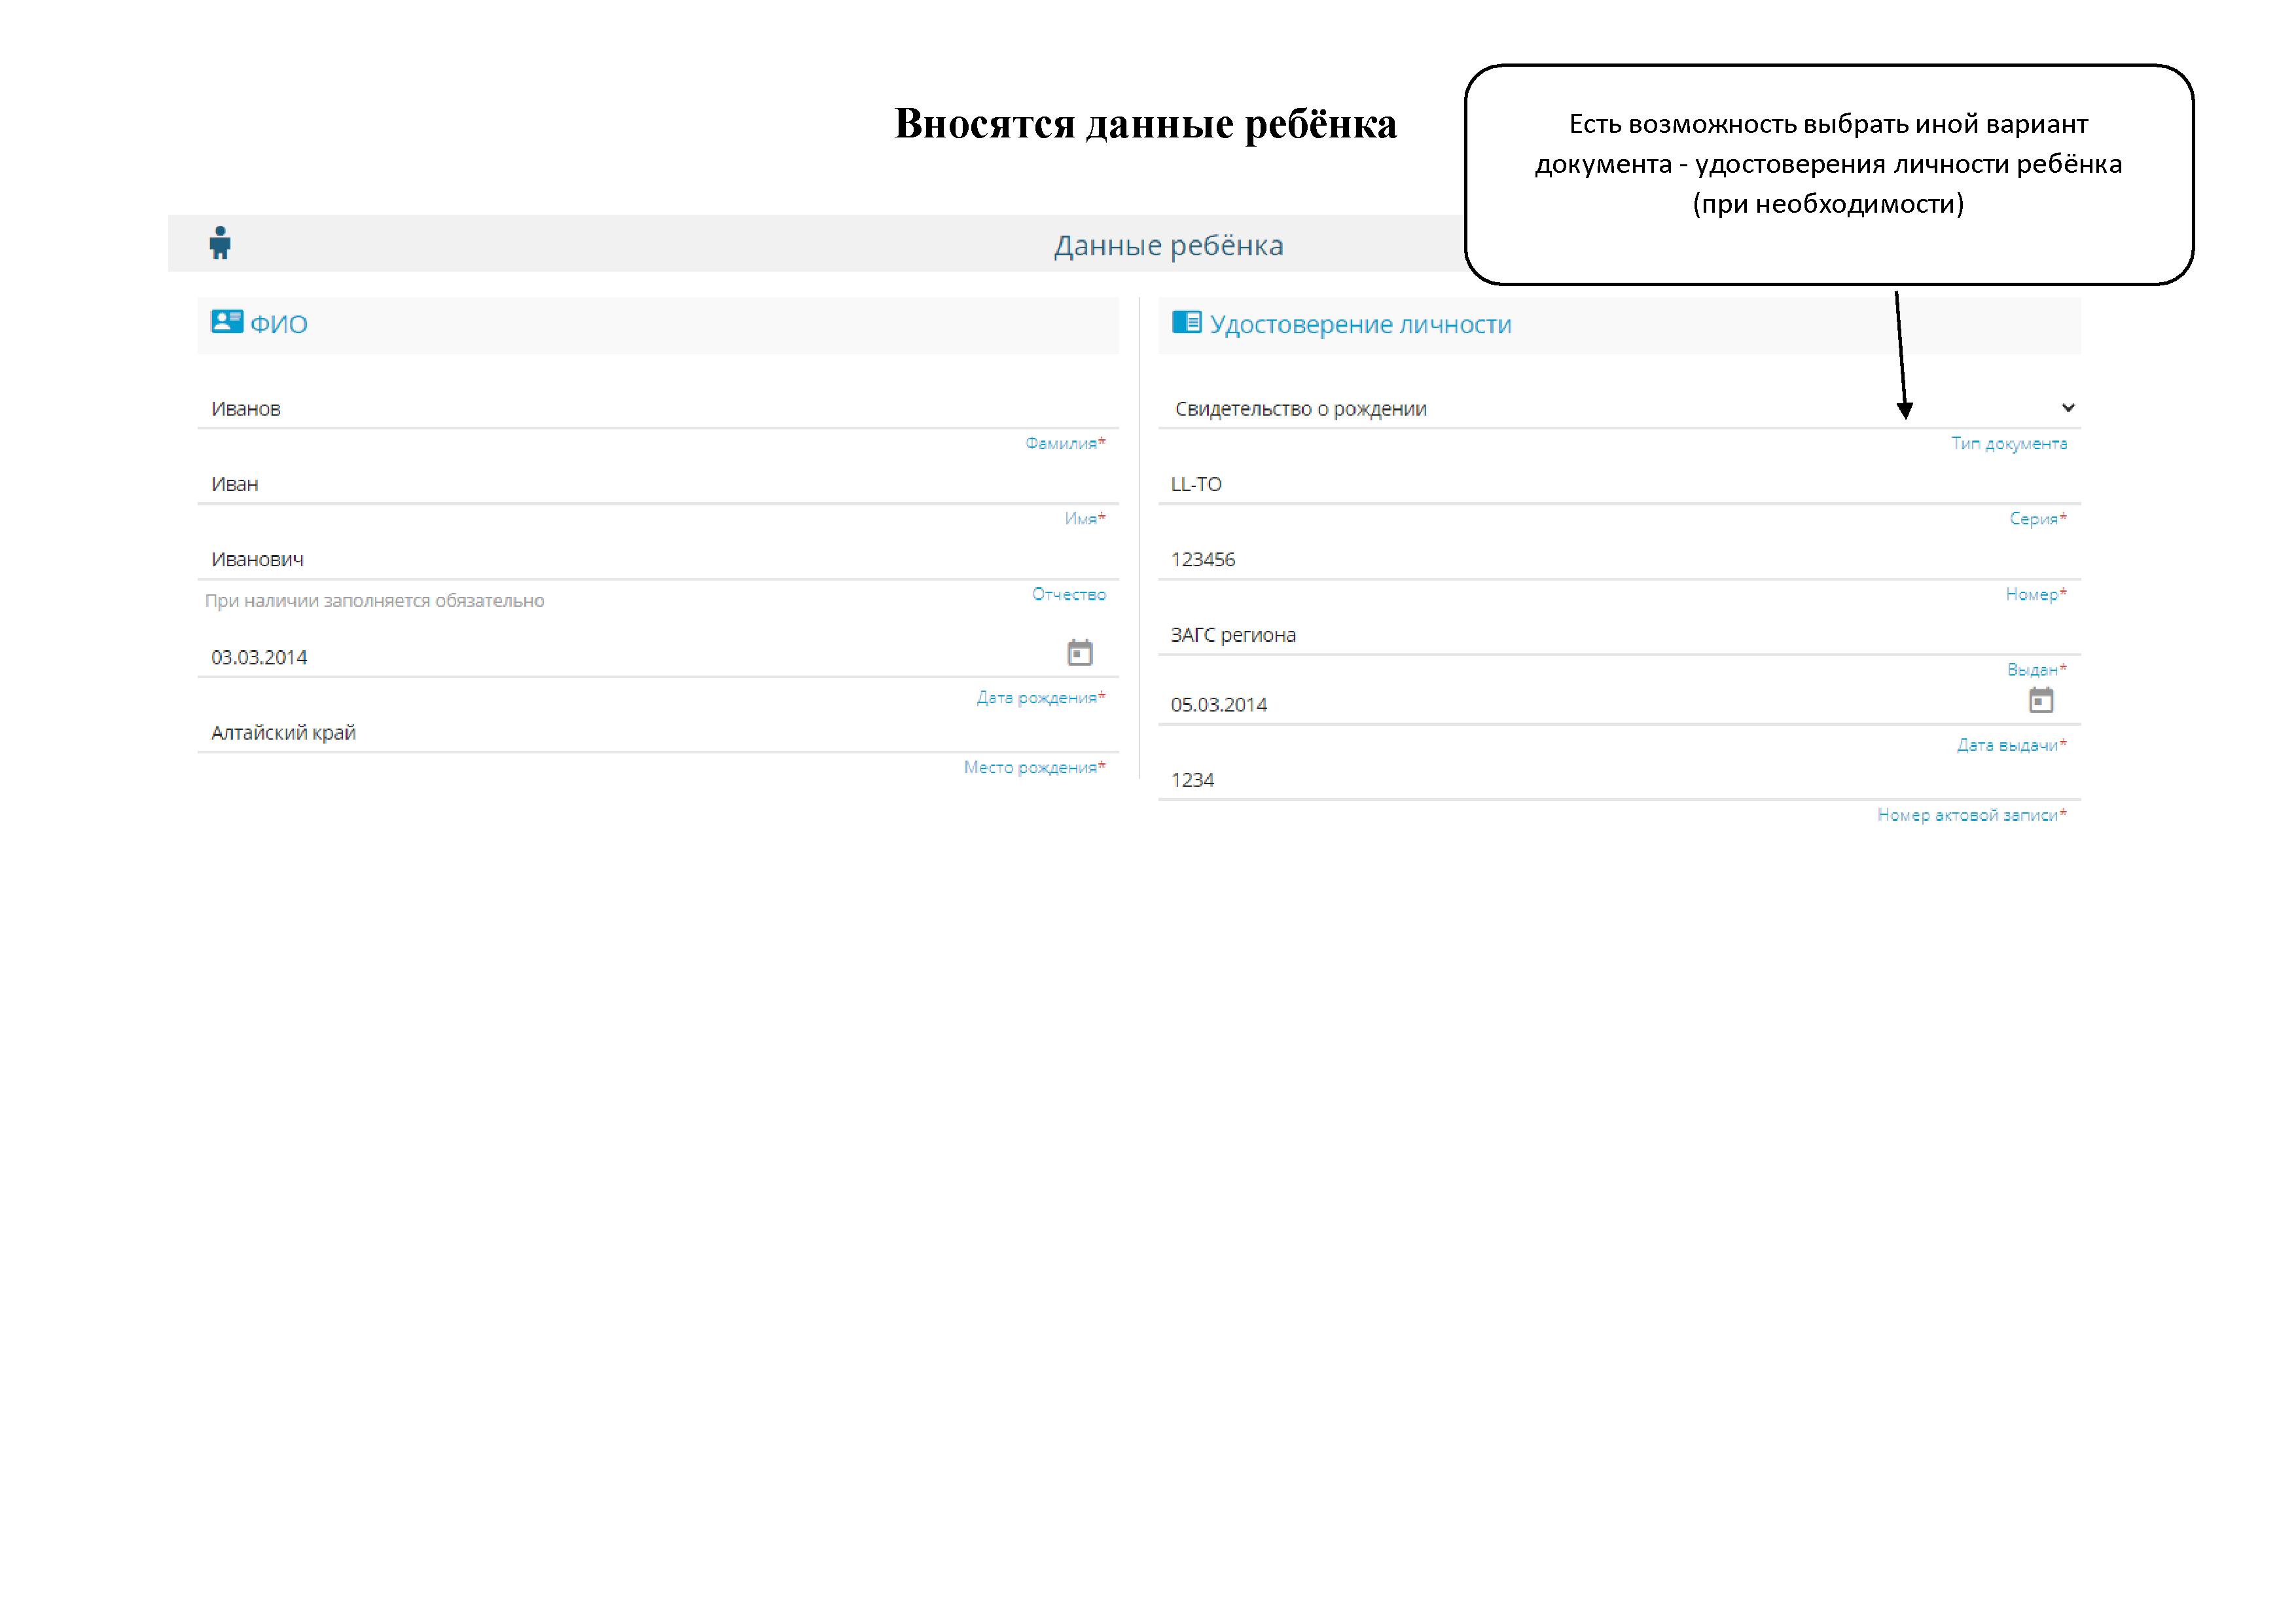This screenshot has height=1624, width=2296.
Task: Click the Номер field containing 123456
Action: (1619, 560)
